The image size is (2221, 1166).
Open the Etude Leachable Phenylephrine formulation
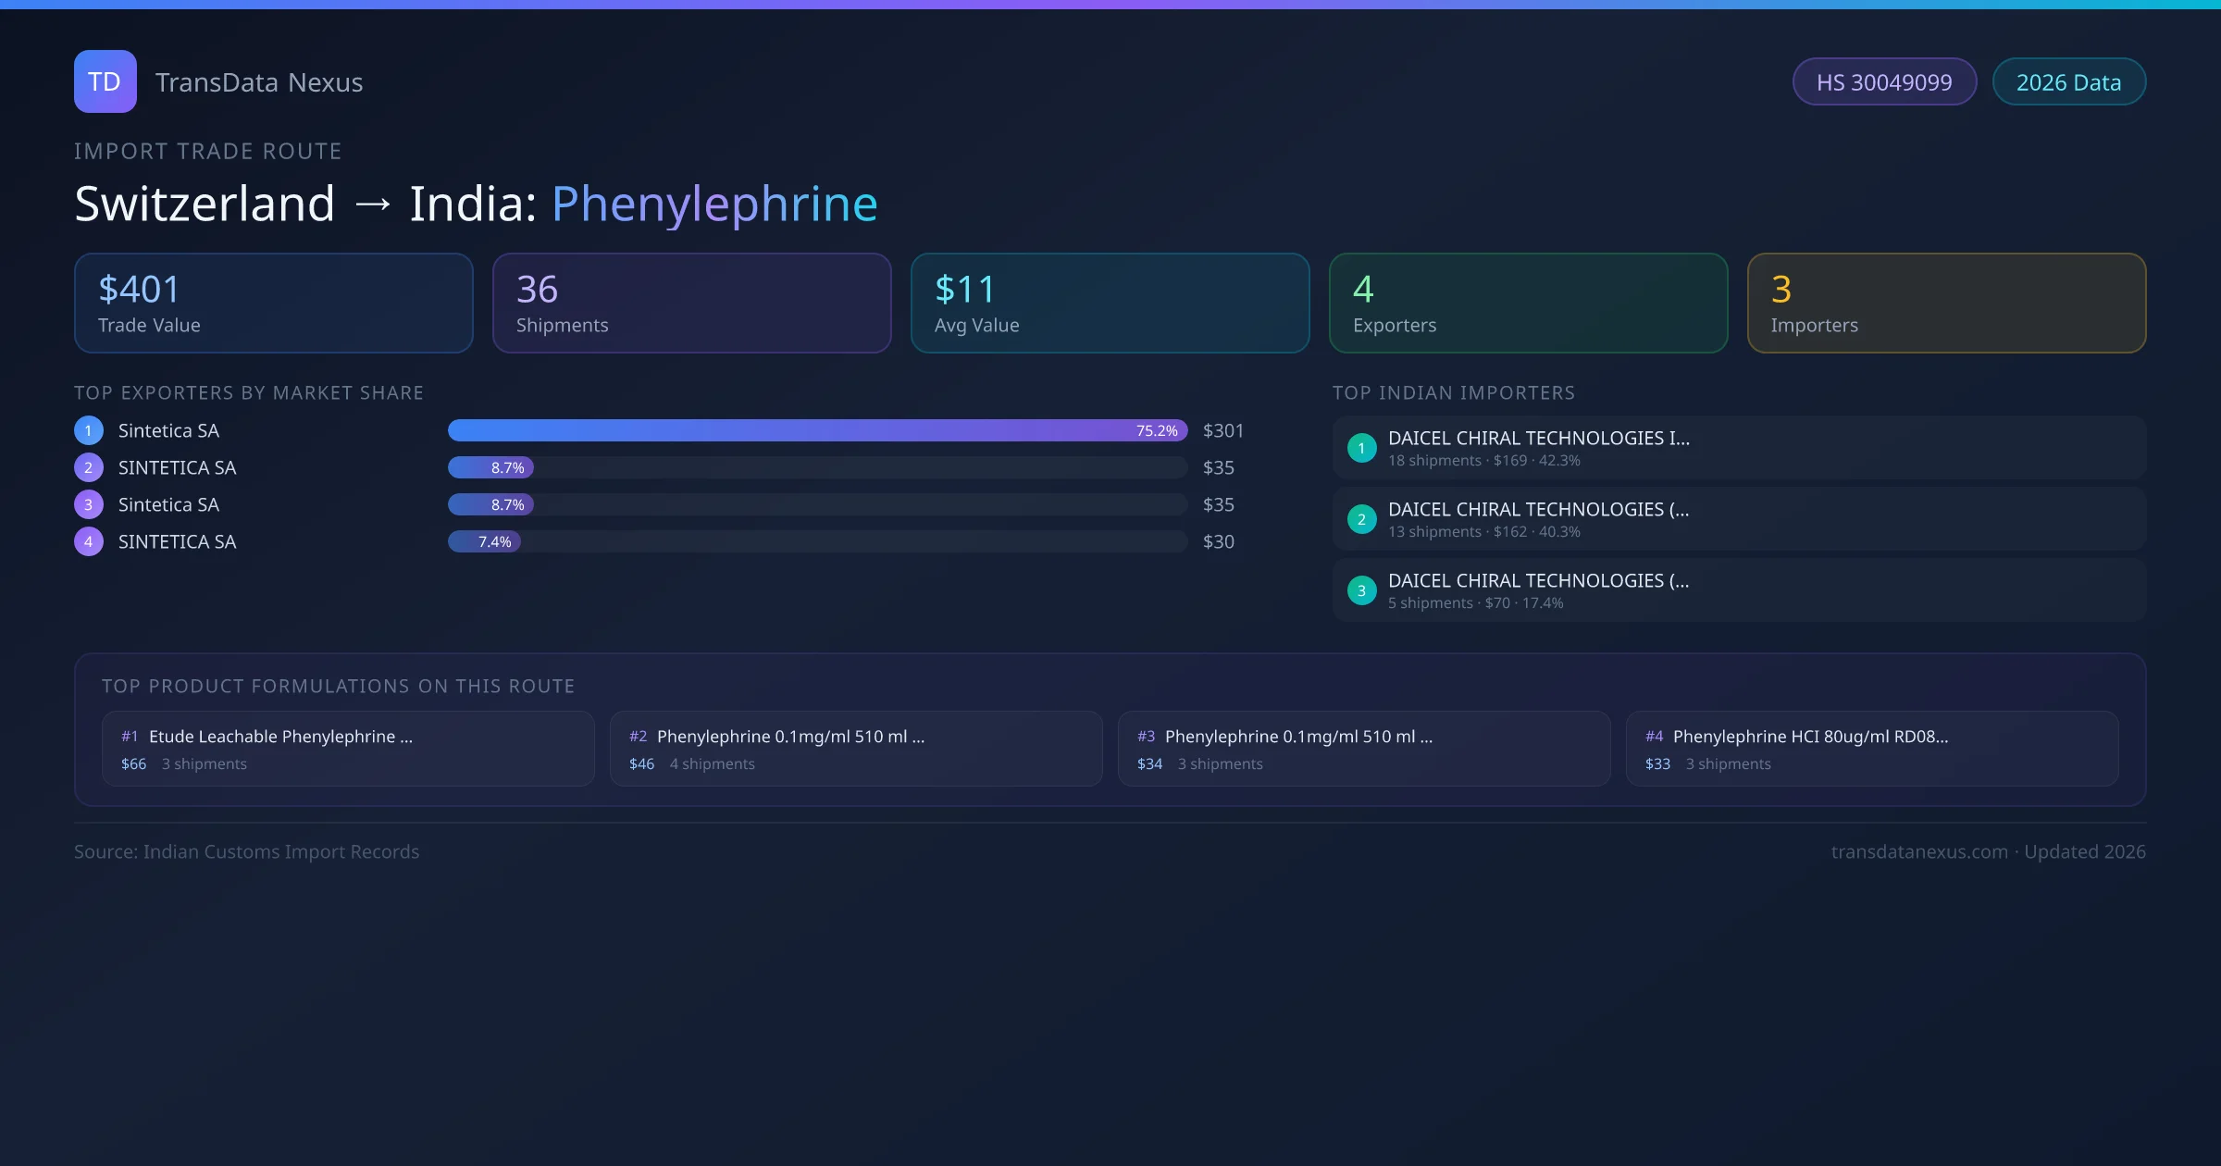(x=348, y=749)
